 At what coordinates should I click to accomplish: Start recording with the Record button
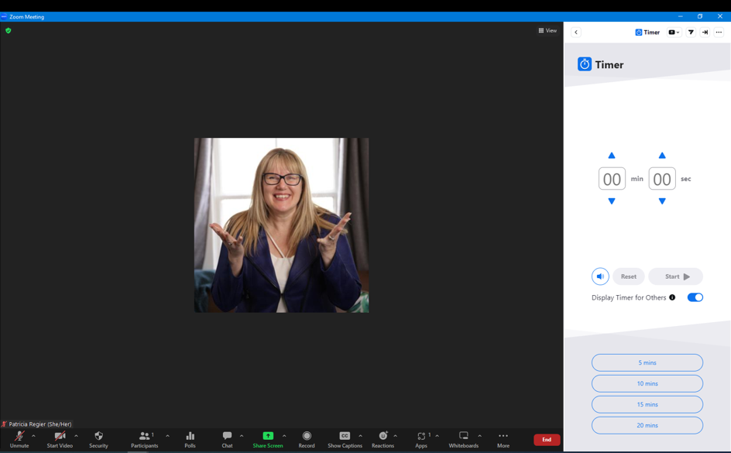[x=307, y=439]
